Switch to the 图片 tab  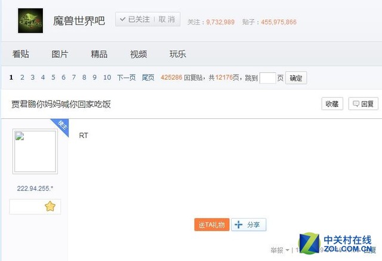pos(60,54)
